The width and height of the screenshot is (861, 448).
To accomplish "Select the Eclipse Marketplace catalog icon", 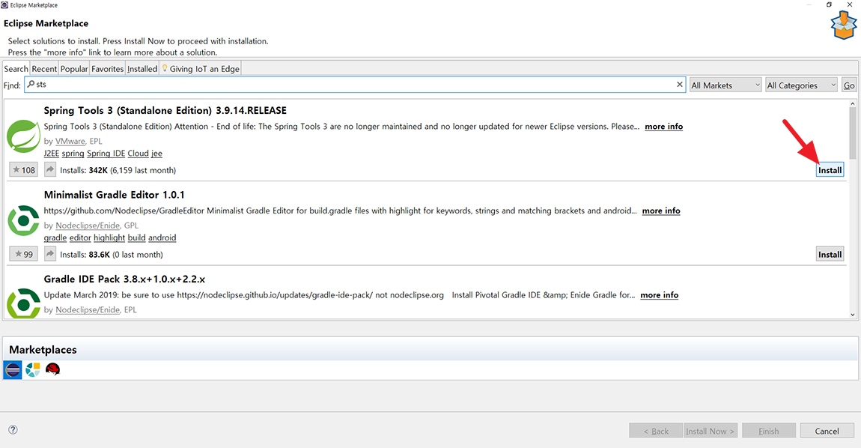I will (13, 370).
